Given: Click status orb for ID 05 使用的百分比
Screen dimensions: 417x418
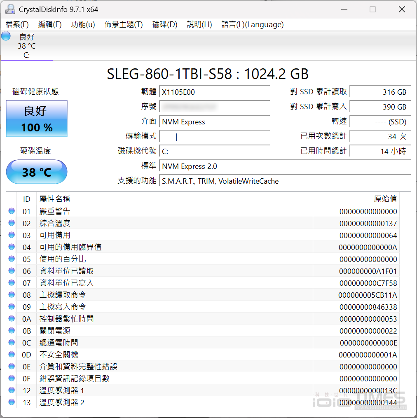Looking at the screenshot, I should pos(12,259).
